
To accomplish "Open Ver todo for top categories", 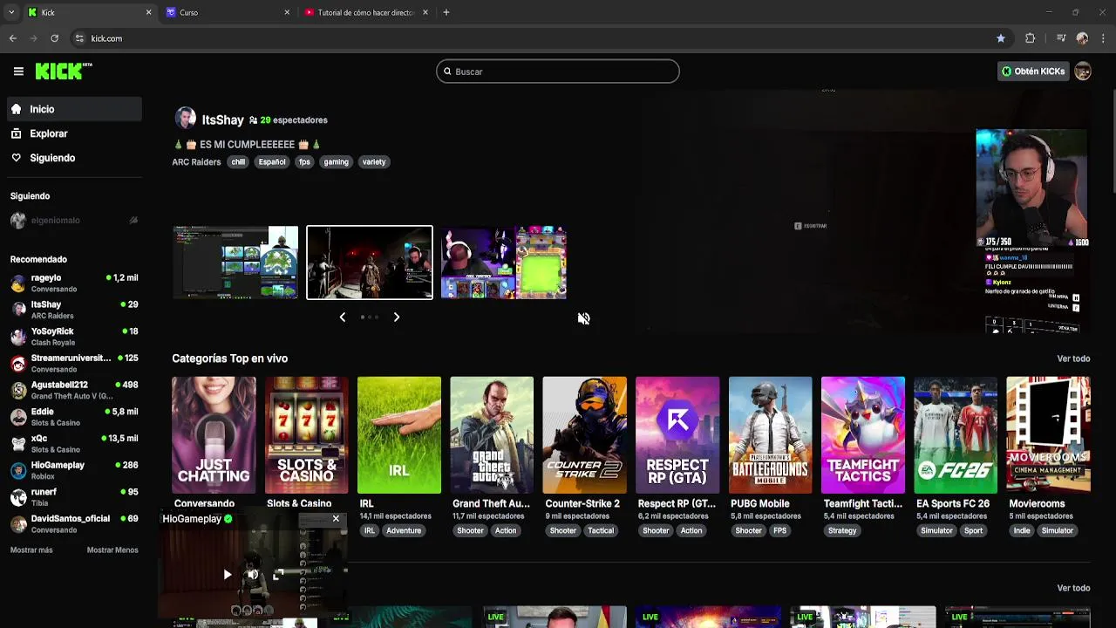I will (1073, 358).
